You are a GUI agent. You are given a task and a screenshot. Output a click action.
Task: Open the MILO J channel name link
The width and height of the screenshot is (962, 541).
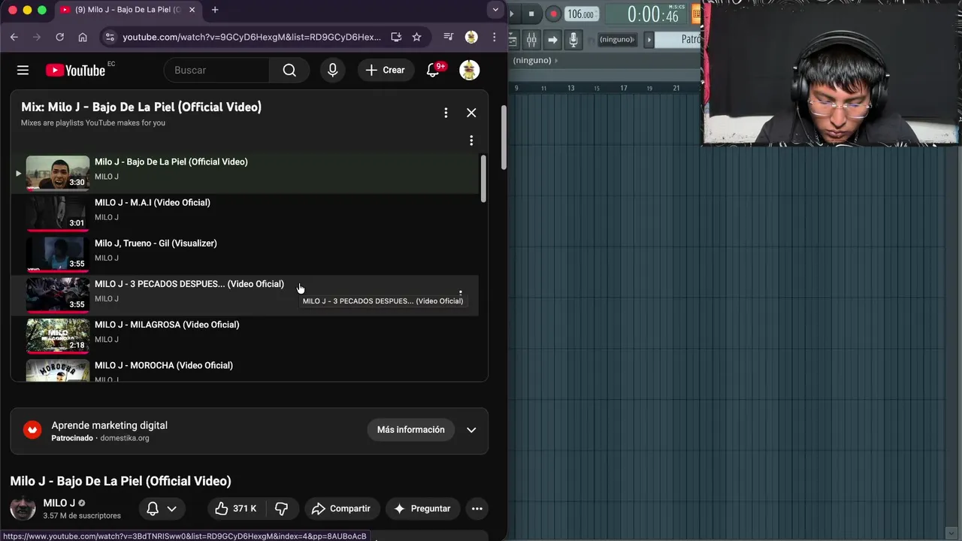coord(59,503)
